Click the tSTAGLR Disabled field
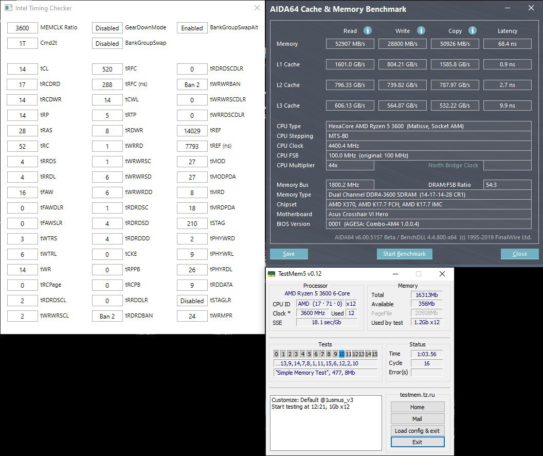The image size is (543, 456). pyautogui.click(x=192, y=301)
